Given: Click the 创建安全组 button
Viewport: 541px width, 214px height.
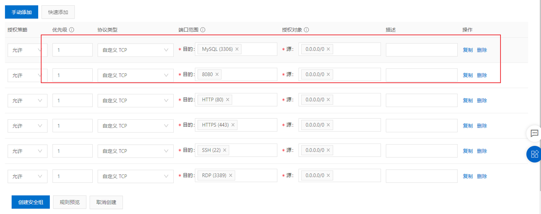Looking at the screenshot, I should (x=31, y=202).
